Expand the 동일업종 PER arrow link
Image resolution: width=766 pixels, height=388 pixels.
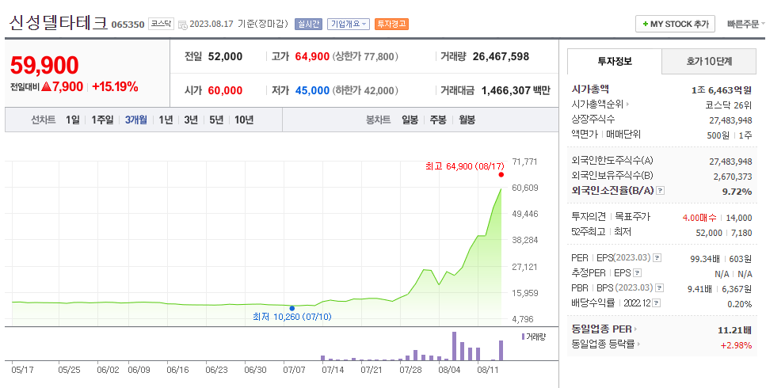coord(635,329)
